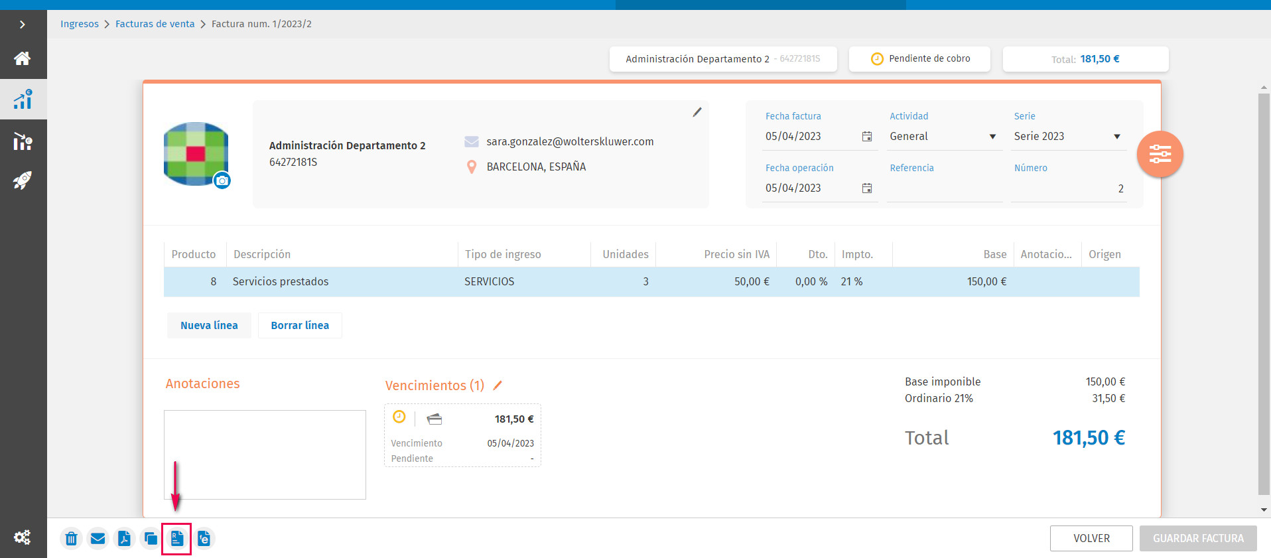This screenshot has width=1271, height=558.
Task: Open the expenses falling chart sidebar icon
Action: coord(23,141)
